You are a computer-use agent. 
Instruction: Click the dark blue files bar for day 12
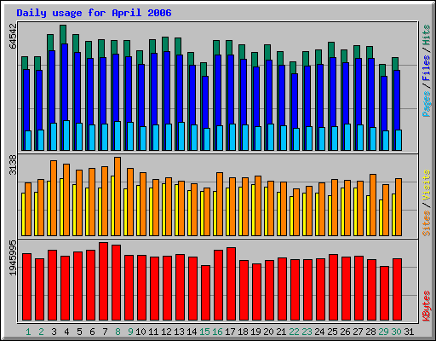pyautogui.click(x=167, y=88)
